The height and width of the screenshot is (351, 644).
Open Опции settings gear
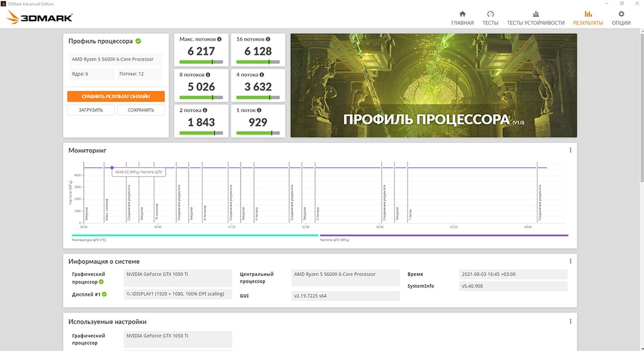pyautogui.click(x=621, y=18)
